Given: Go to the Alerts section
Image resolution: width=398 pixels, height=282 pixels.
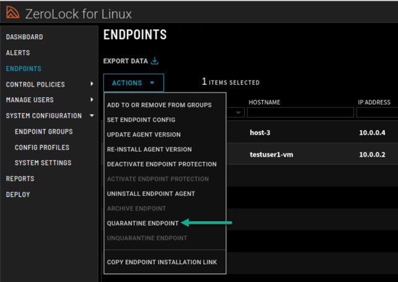Looking at the screenshot, I should 18,53.
